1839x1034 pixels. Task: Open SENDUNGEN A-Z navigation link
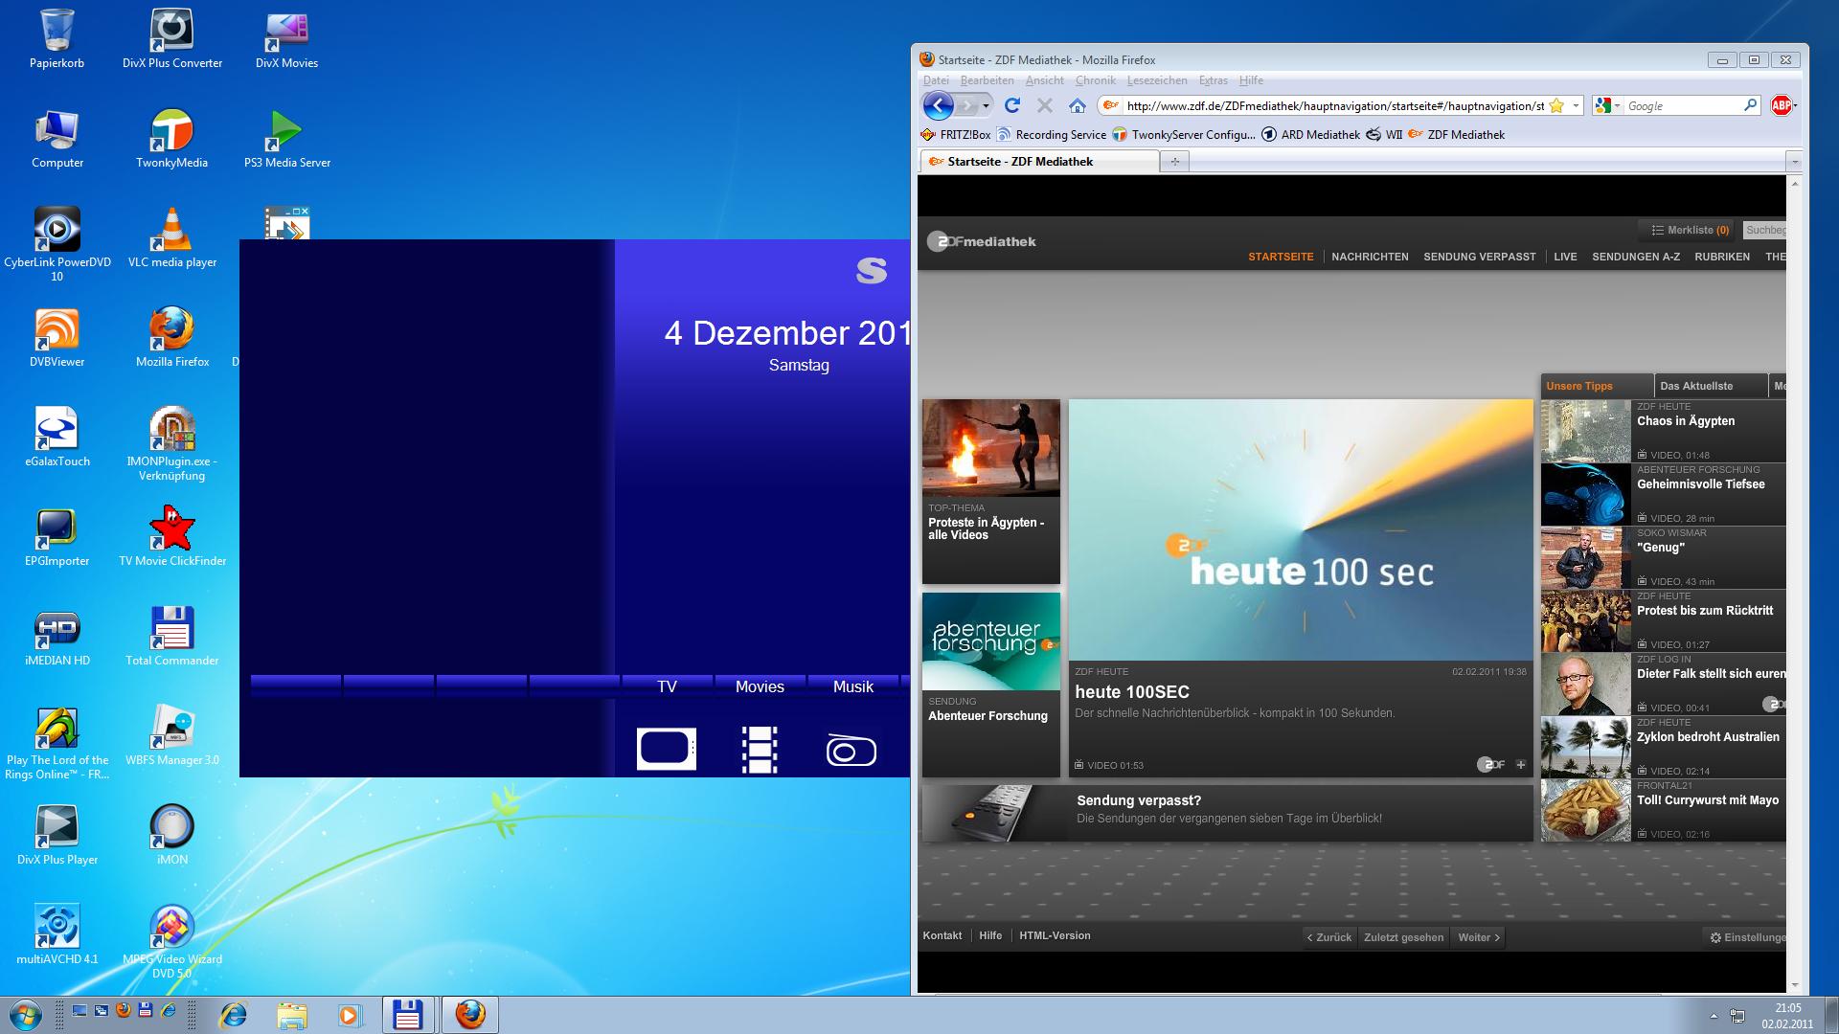[x=1635, y=257]
